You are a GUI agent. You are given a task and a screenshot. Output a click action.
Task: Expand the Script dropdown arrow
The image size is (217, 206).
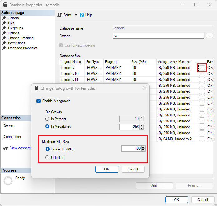coord(76,15)
